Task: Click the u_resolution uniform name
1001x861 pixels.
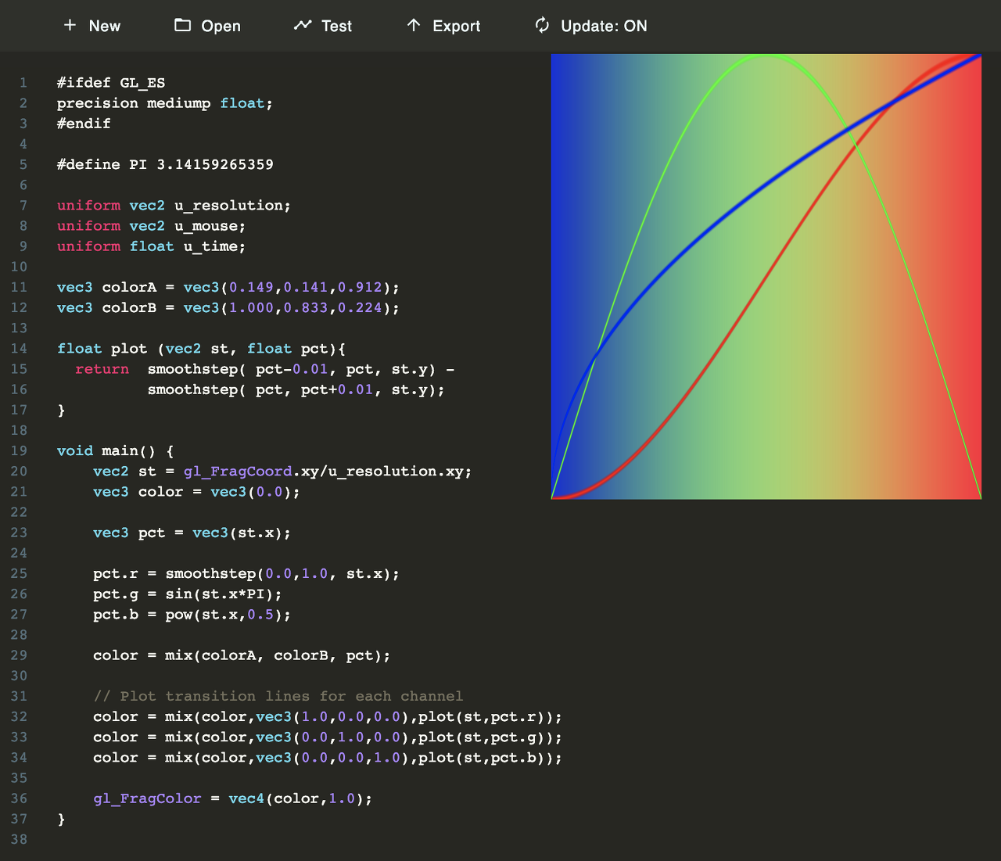Action: point(228,205)
